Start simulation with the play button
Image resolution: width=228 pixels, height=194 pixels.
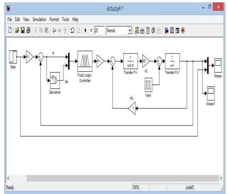click(86, 30)
